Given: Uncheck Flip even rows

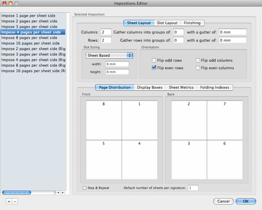Looking at the screenshot, I should pos(154,68).
